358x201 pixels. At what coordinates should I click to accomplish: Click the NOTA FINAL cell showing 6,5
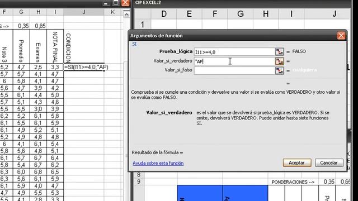click(55, 172)
